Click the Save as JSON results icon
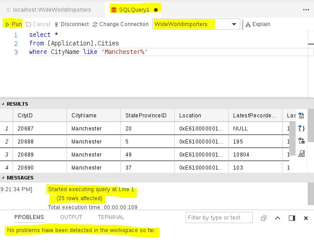The height and width of the screenshot is (251, 314). (x=301, y=128)
